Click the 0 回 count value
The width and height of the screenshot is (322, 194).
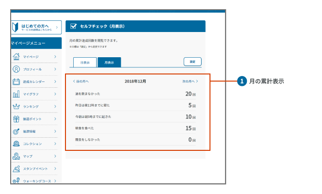pyautogui.click(x=192, y=140)
